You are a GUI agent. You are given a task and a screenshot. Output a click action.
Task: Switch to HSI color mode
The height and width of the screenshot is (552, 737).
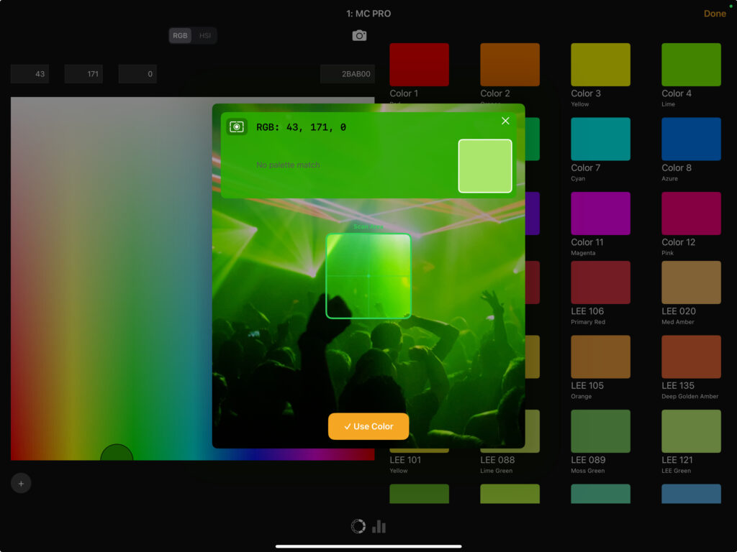coord(205,36)
